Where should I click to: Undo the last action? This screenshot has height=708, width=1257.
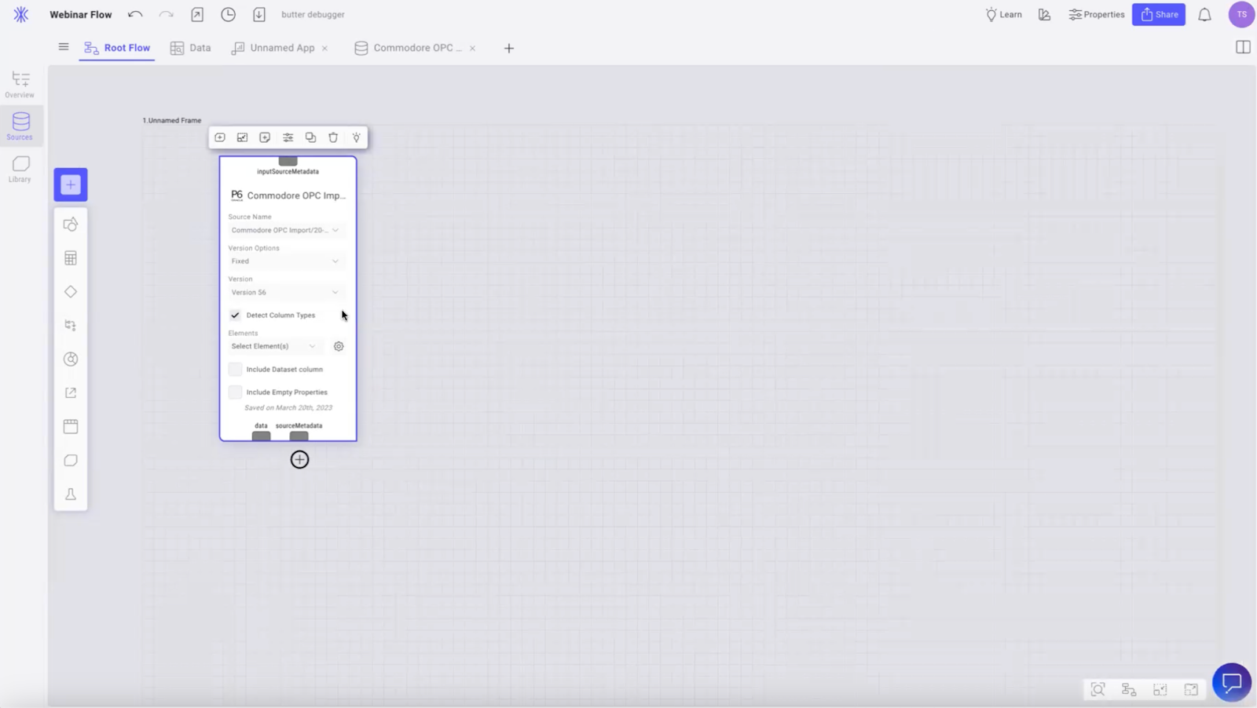click(135, 14)
